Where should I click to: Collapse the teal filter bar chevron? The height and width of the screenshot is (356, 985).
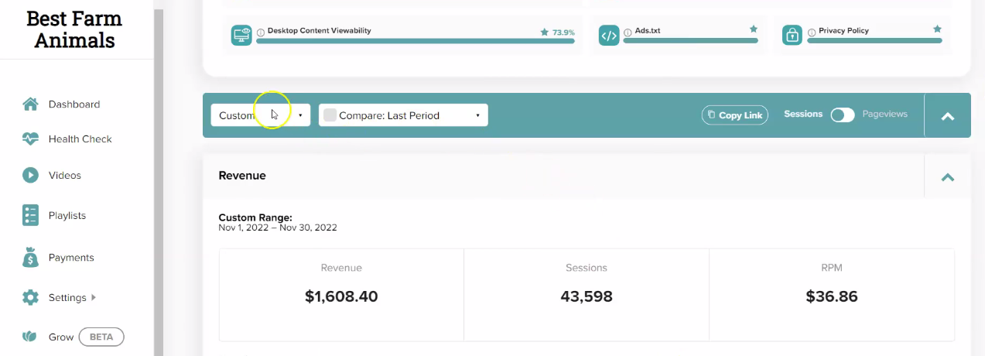pyautogui.click(x=947, y=116)
